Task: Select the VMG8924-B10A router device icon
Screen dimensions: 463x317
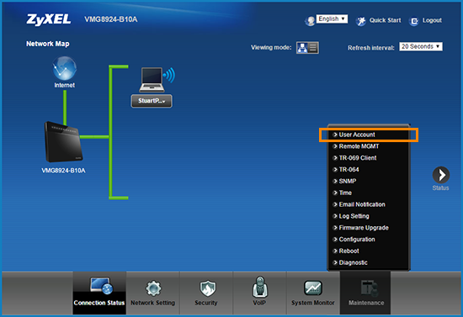Action: 63,142
